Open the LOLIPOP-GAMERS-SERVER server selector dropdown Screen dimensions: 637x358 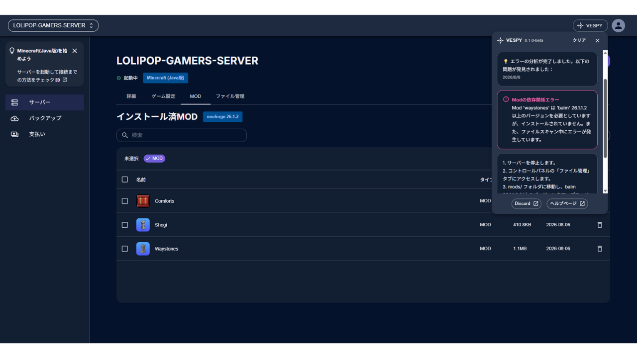pyautogui.click(x=53, y=25)
